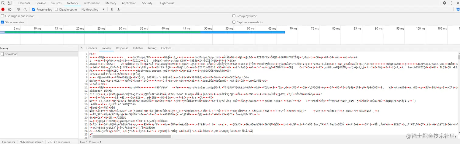Sort requests by Name column header

39,48
